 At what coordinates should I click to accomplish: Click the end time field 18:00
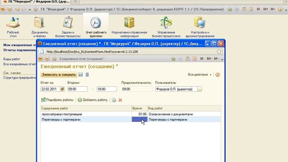pyautogui.click(x=107, y=89)
